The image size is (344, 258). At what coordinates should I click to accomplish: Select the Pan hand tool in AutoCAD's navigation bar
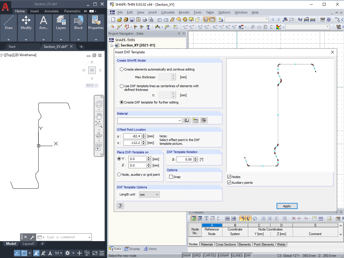(x=99, y=116)
